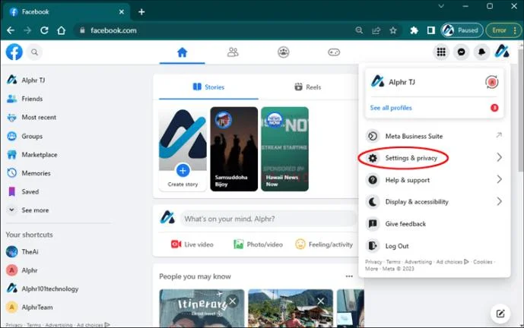Expand Display & accessibility options
The image size is (524, 328).
coord(434,201)
